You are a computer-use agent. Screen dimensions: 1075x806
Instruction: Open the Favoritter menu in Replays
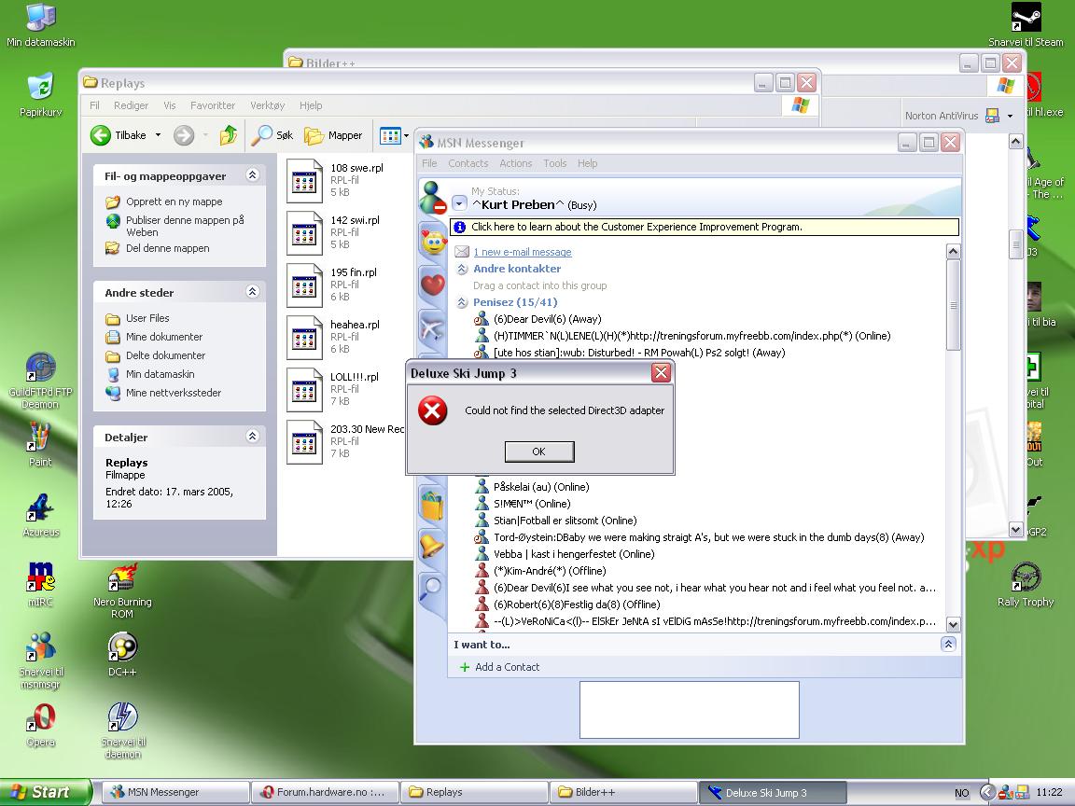point(213,104)
